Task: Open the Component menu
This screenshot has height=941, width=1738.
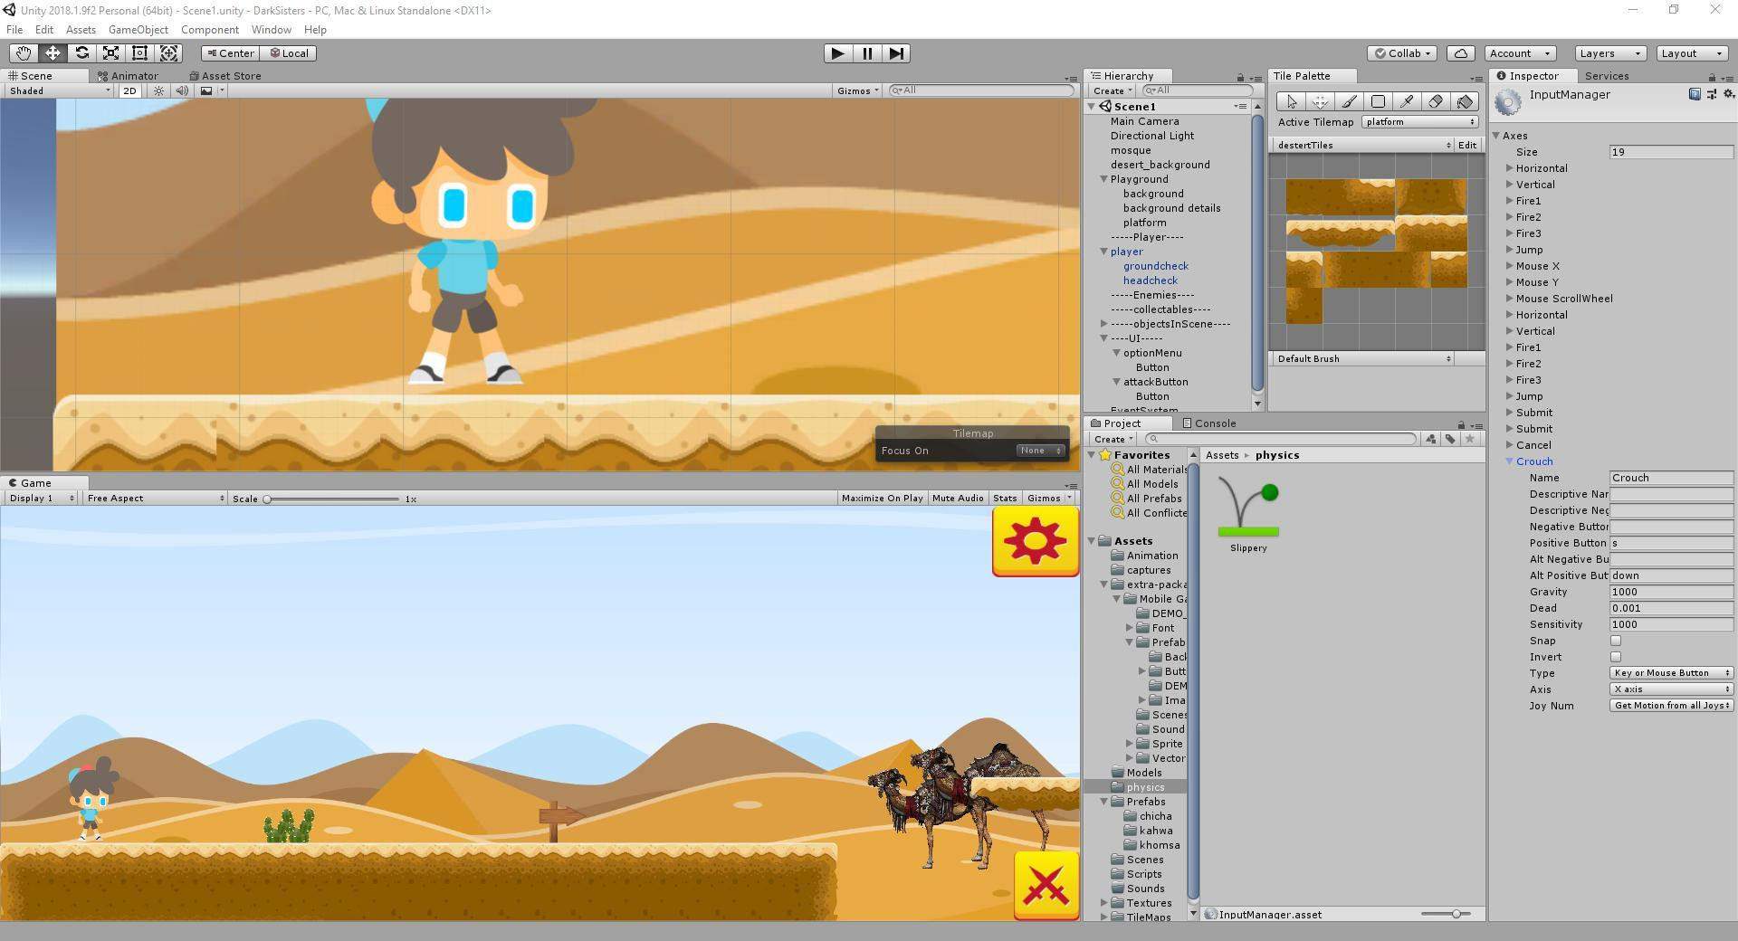Action: [210, 30]
